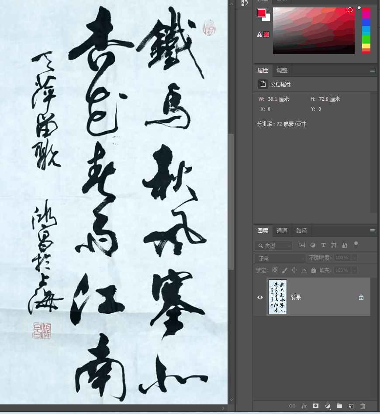380x414 pixels.
Task: Enable lock transparent pixels
Action: pyautogui.click(x=275, y=270)
